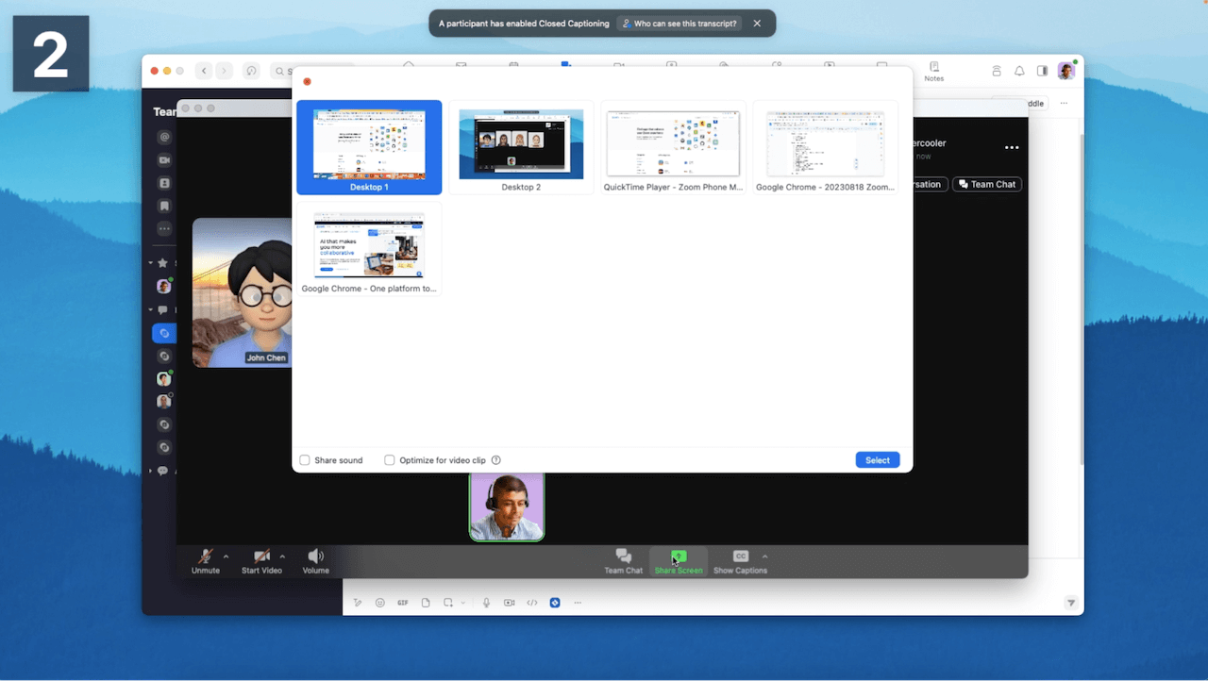Adjust Volume using the speaker control
Viewport: 1208px width, 681px height.
(x=315, y=559)
